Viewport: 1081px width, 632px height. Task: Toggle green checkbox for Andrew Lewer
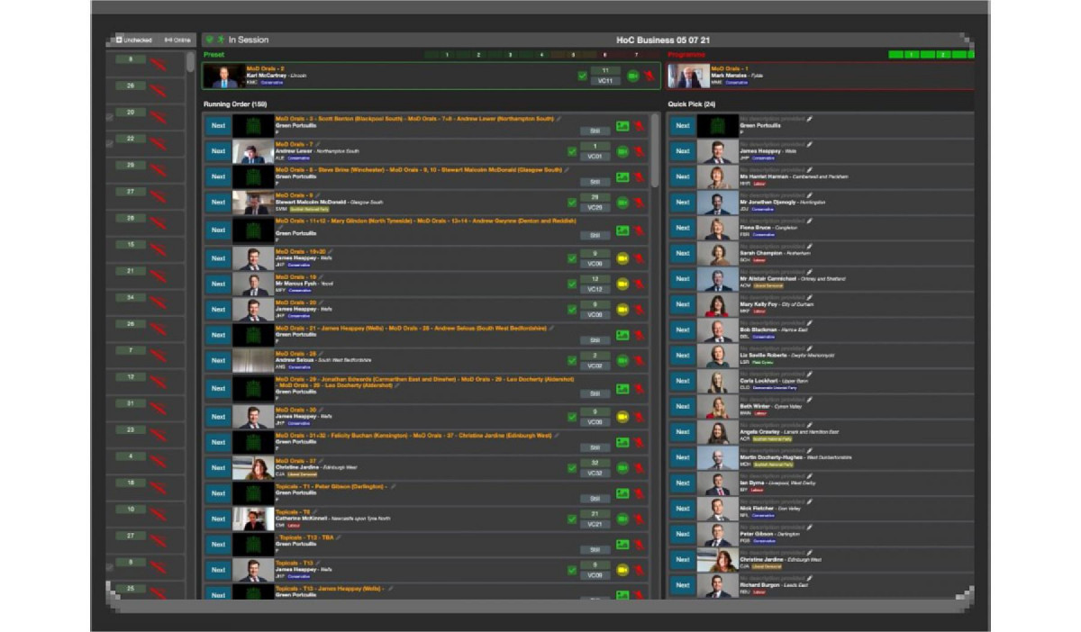[571, 151]
